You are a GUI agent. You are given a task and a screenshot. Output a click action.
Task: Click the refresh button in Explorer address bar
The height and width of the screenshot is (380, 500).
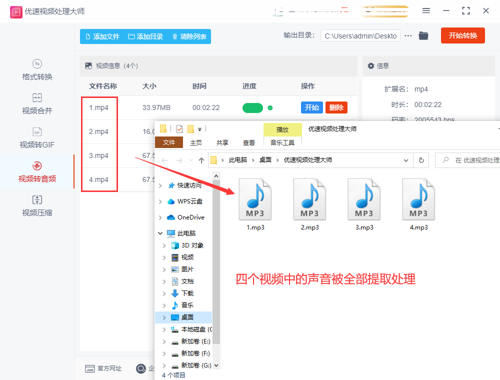click(421, 160)
